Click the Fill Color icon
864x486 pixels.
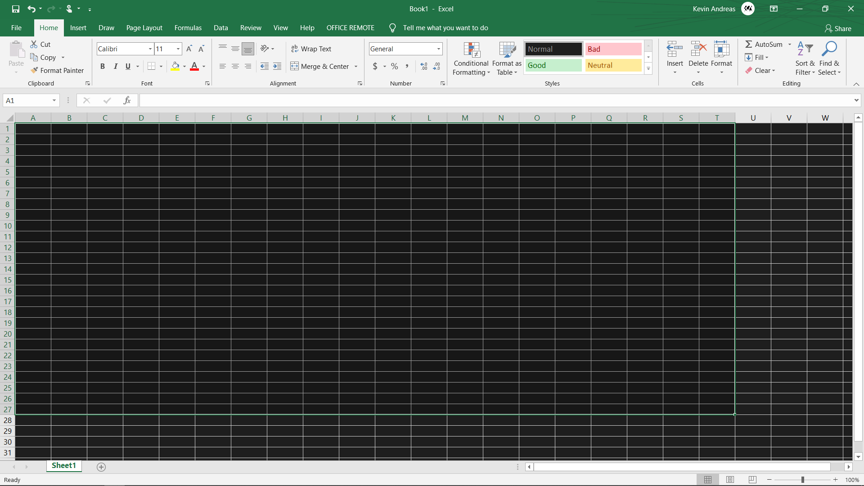[175, 67]
